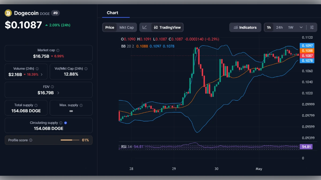
Task: Open the Max. supply info icon
Action: [x=81, y=105]
